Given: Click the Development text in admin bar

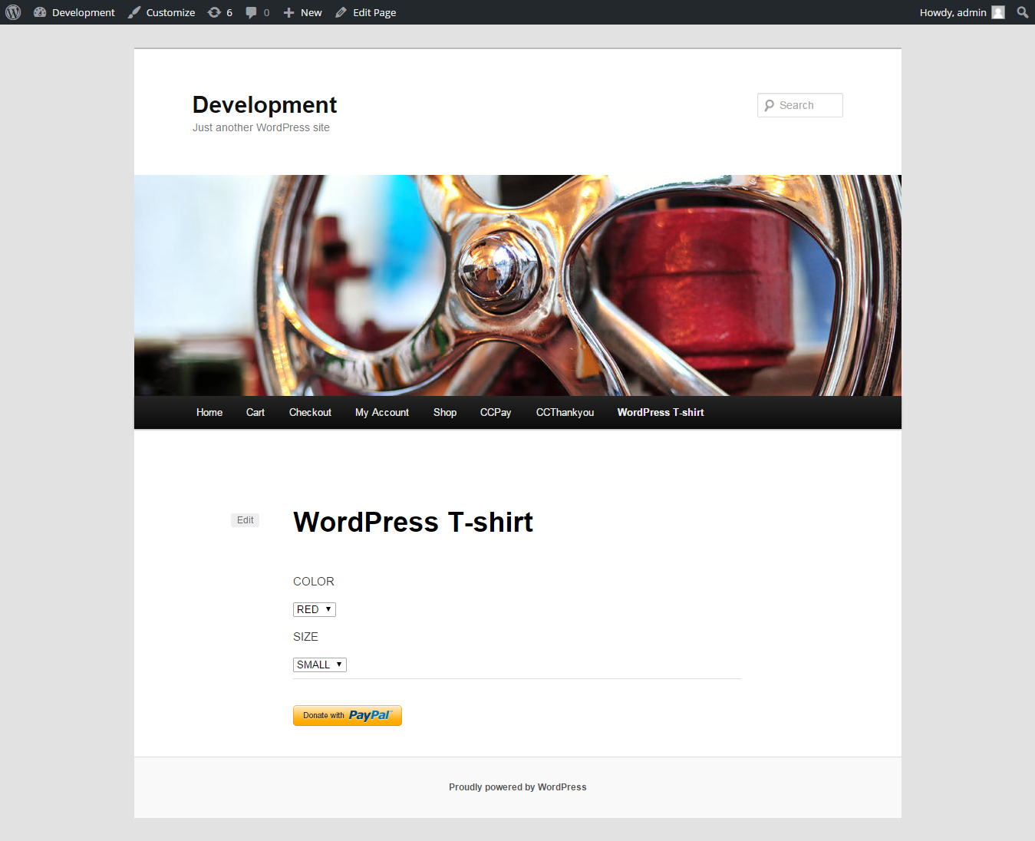Looking at the screenshot, I should [x=84, y=12].
